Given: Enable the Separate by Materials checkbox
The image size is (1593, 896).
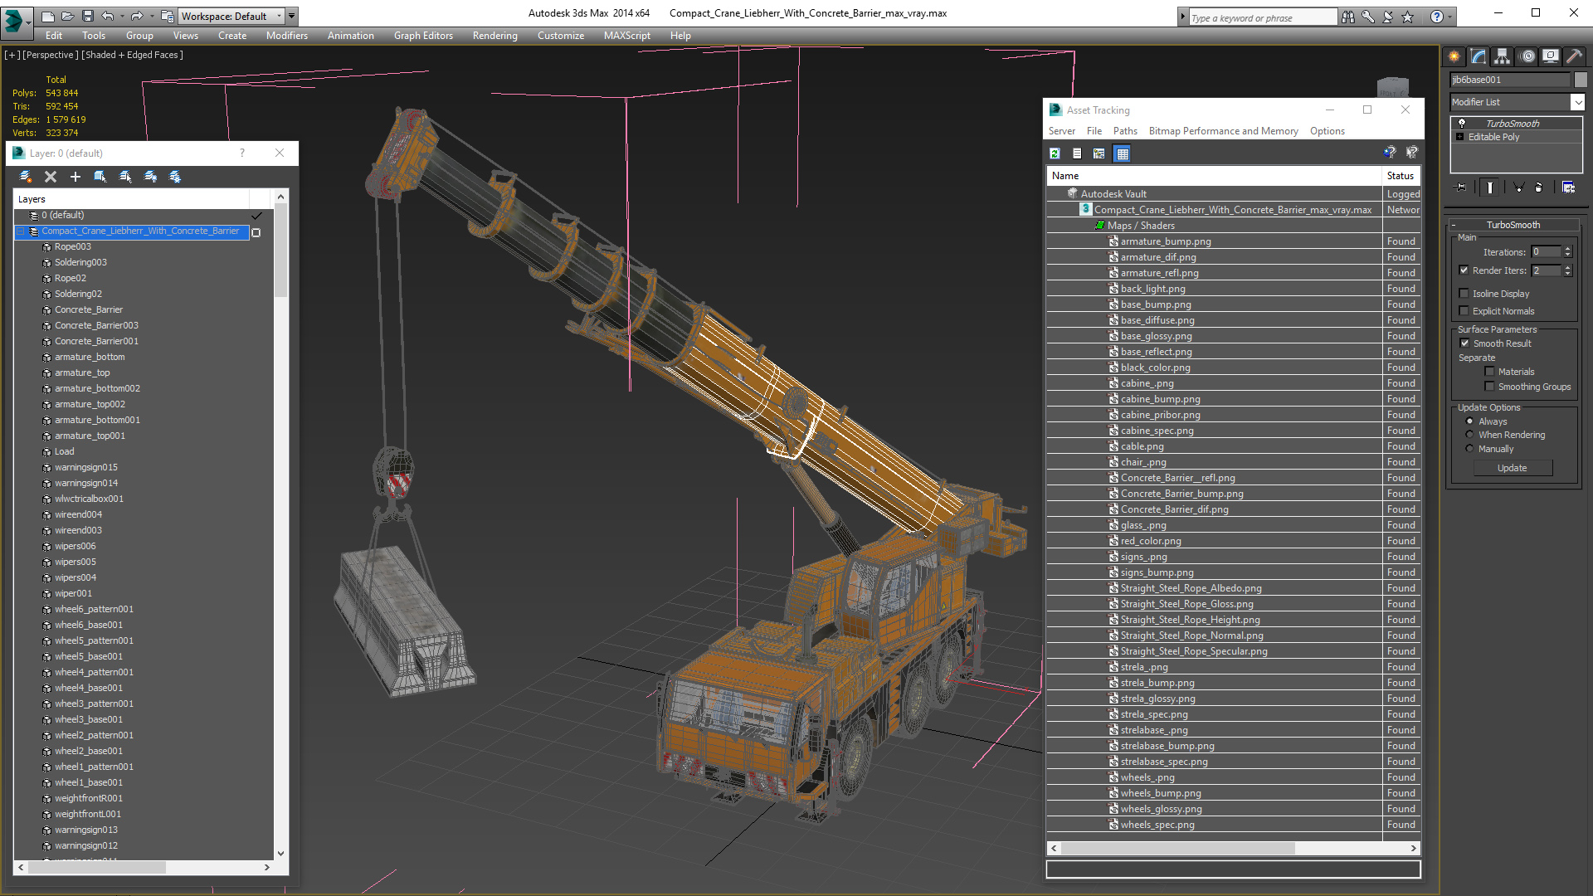Looking at the screenshot, I should coord(1490,372).
